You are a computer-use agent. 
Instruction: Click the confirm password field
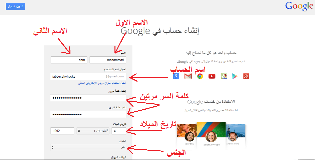pyautogui.click(x=88, y=114)
